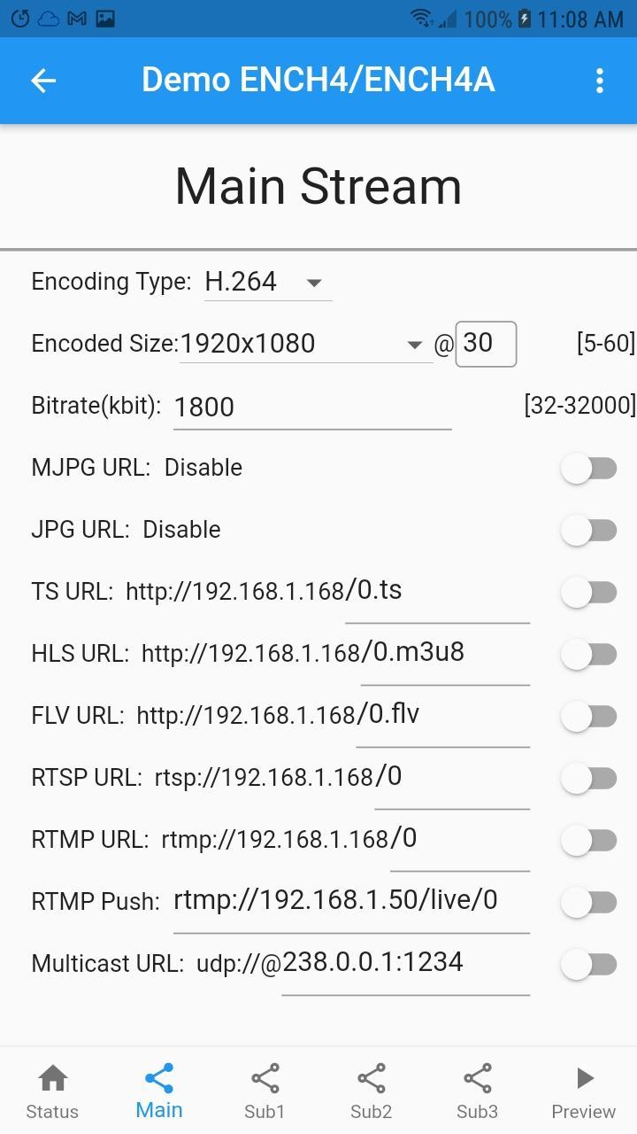Edit the TS URL path field

click(x=437, y=592)
